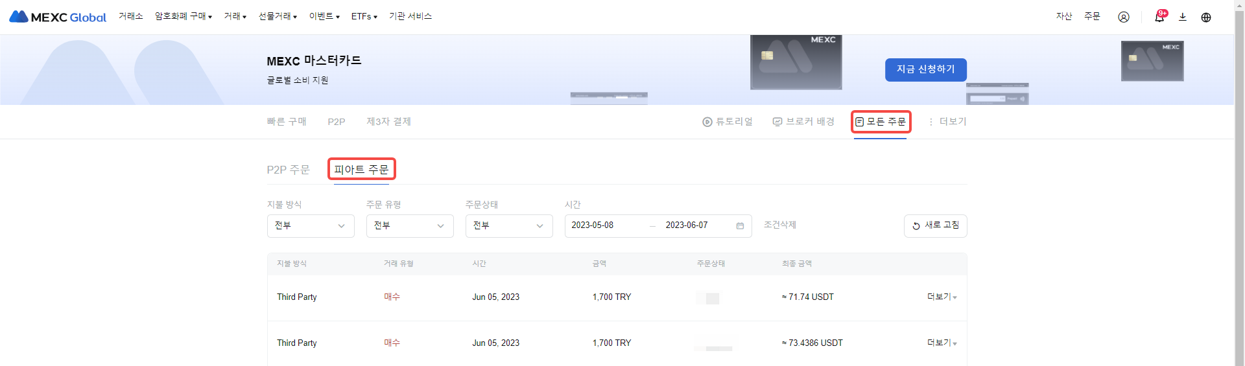Click the download app icon
The width and height of the screenshot is (1245, 366).
pyautogui.click(x=1182, y=17)
